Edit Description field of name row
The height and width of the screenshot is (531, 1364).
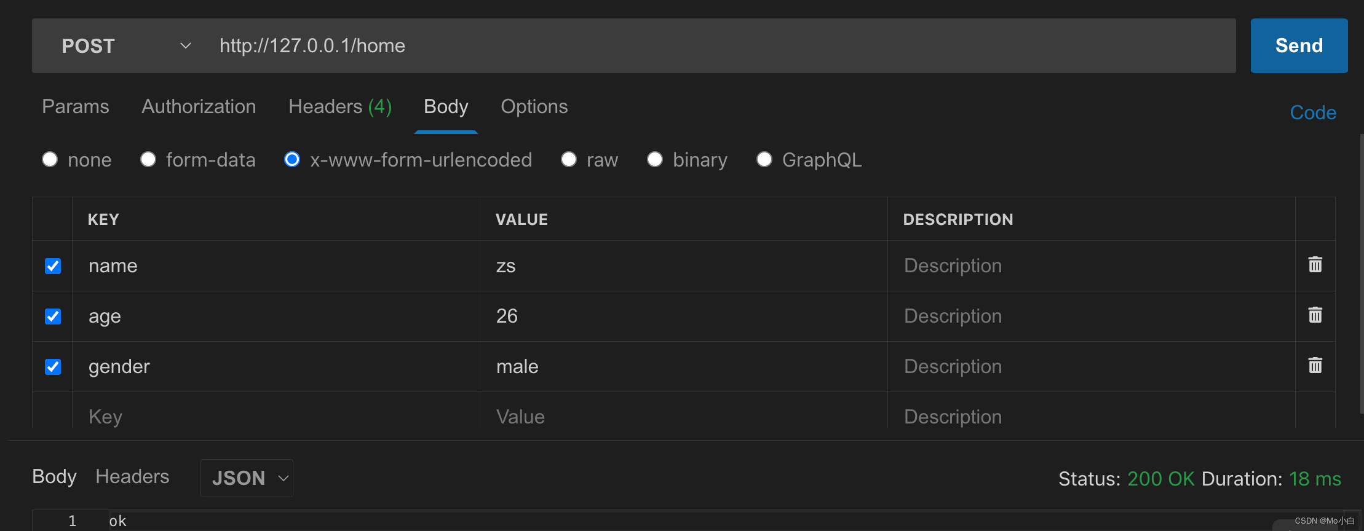click(x=1092, y=266)
